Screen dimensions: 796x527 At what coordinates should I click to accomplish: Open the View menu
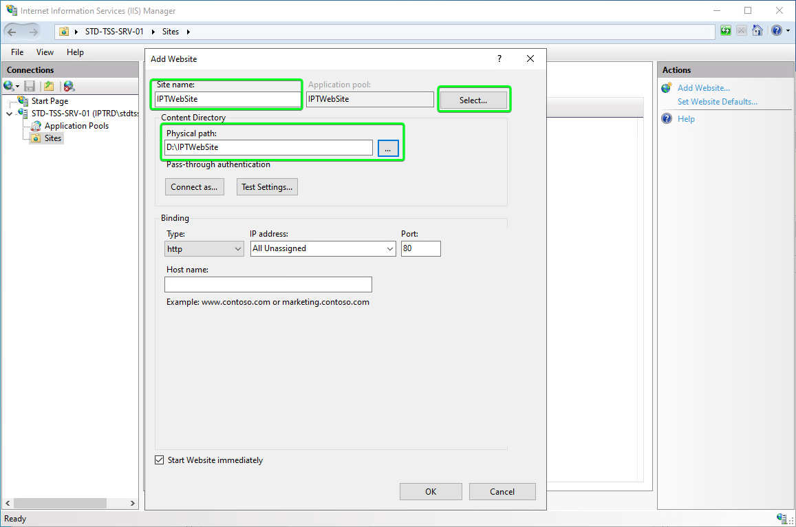click(x=45, y=52)
